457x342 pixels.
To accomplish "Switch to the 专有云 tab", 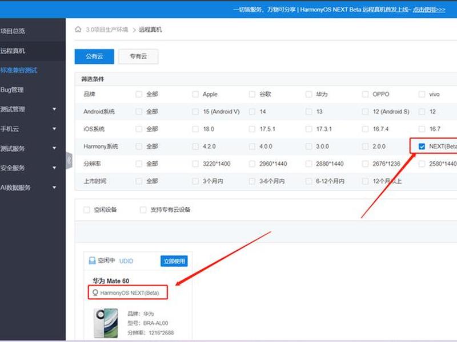I will [138, 56].
